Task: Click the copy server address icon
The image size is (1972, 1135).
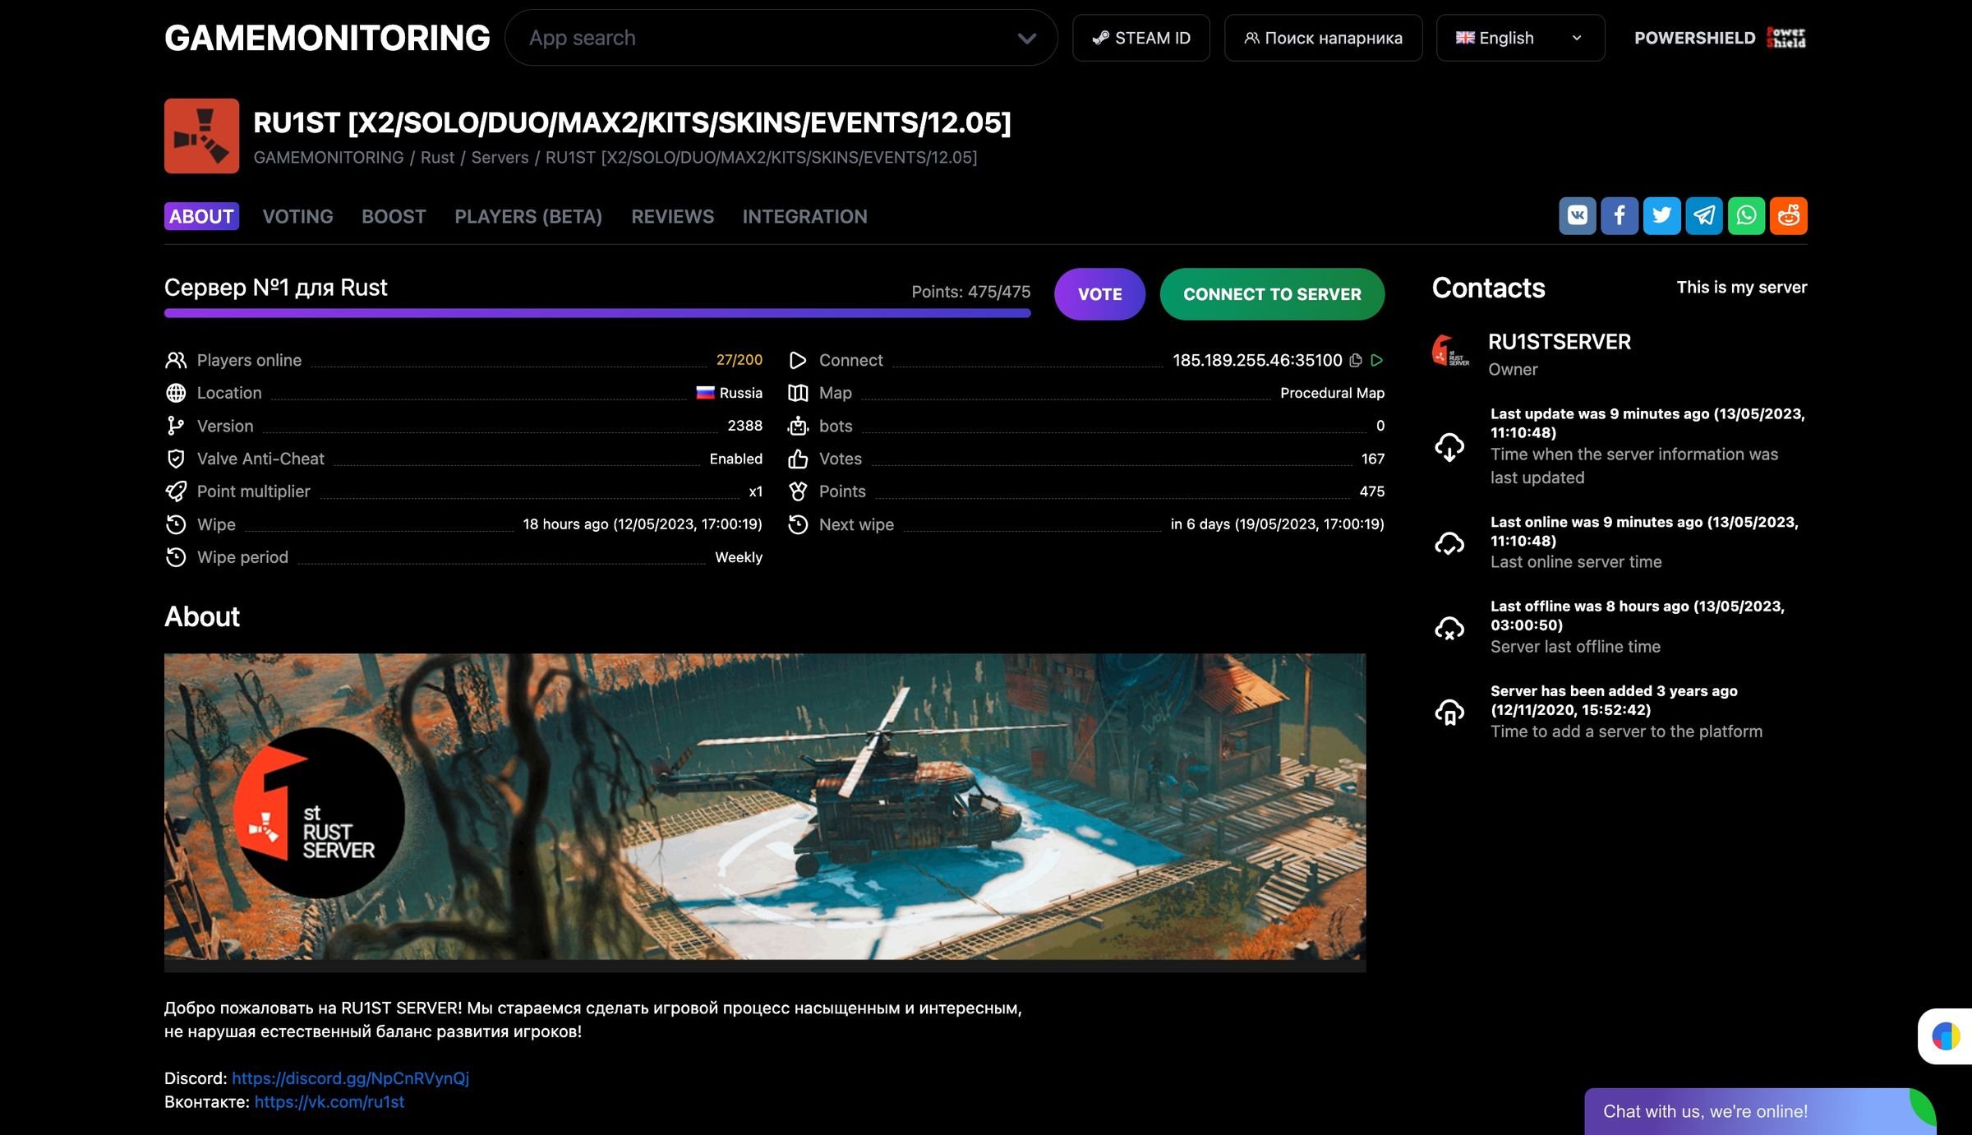Action: (x=1354, y=360)
